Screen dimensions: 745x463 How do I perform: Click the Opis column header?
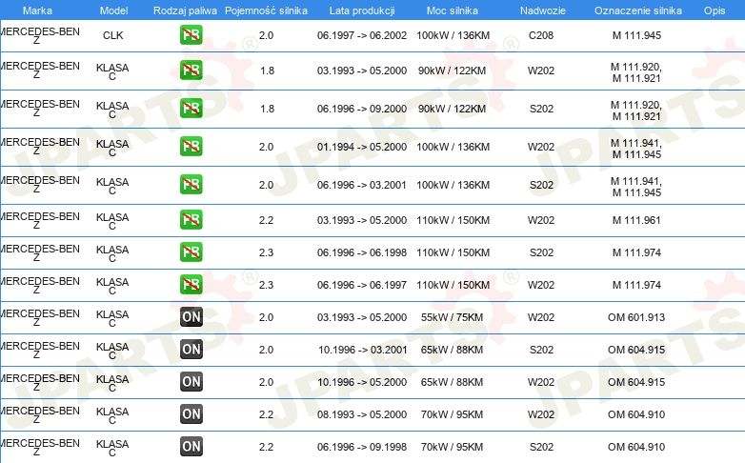[x=715, y=10]
